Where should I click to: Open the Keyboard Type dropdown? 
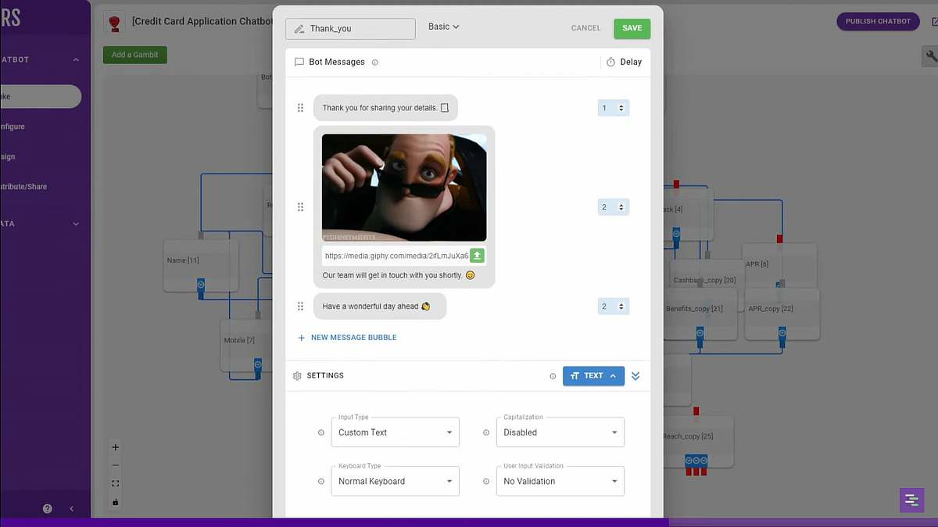[396, 482]
